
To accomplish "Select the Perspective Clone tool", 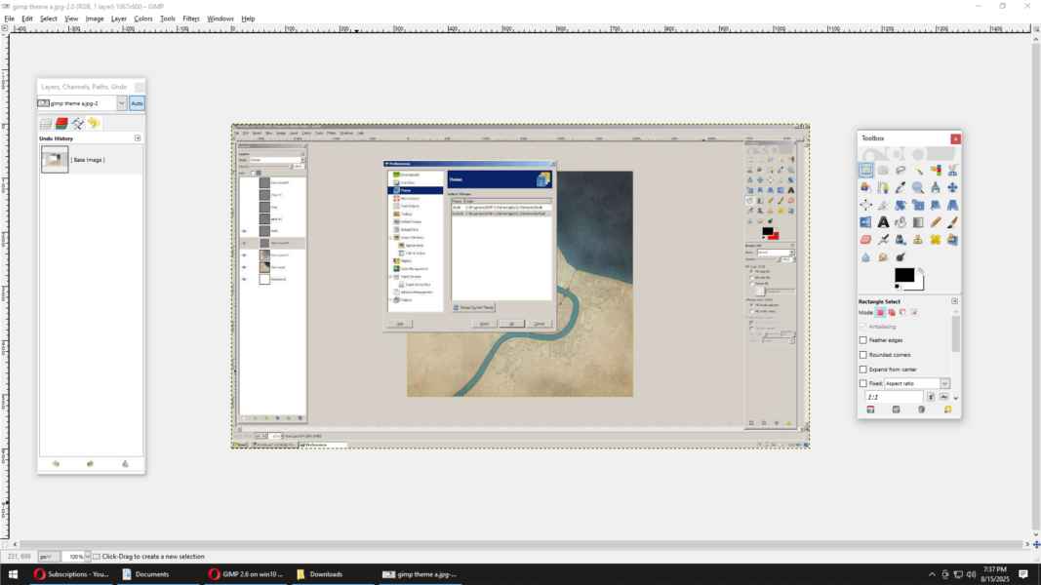I will click(x=952, y=240).
